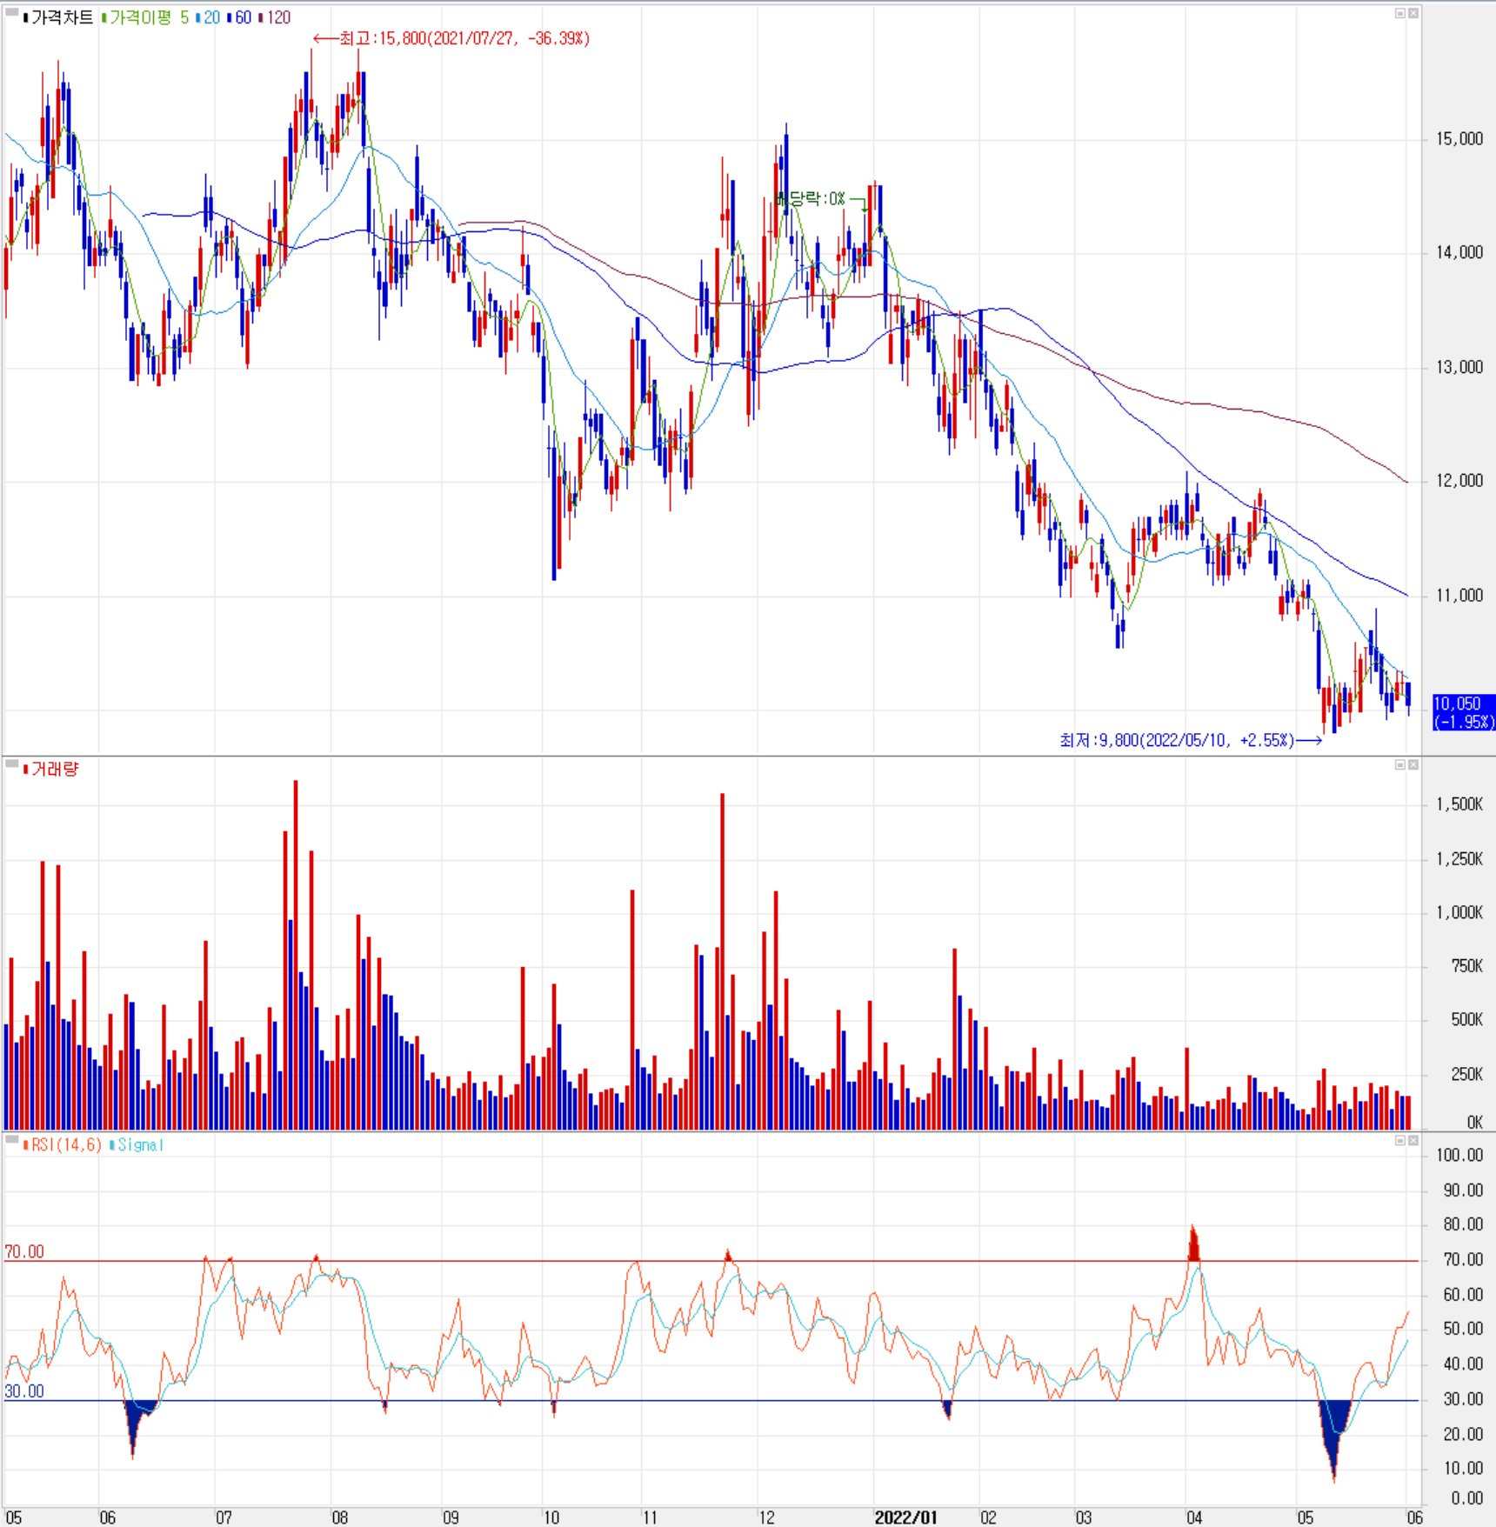Viewport: 1496px width, 1527px height.
Task: Close the price chart panel
Action: click(x=1413, y=13)
